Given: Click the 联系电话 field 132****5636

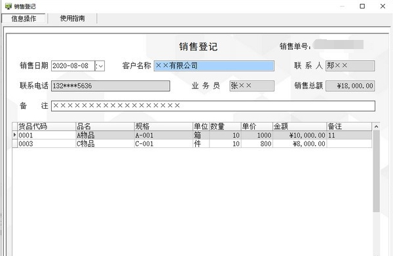Looking at the screenshot, I should [x=111, y=86].
